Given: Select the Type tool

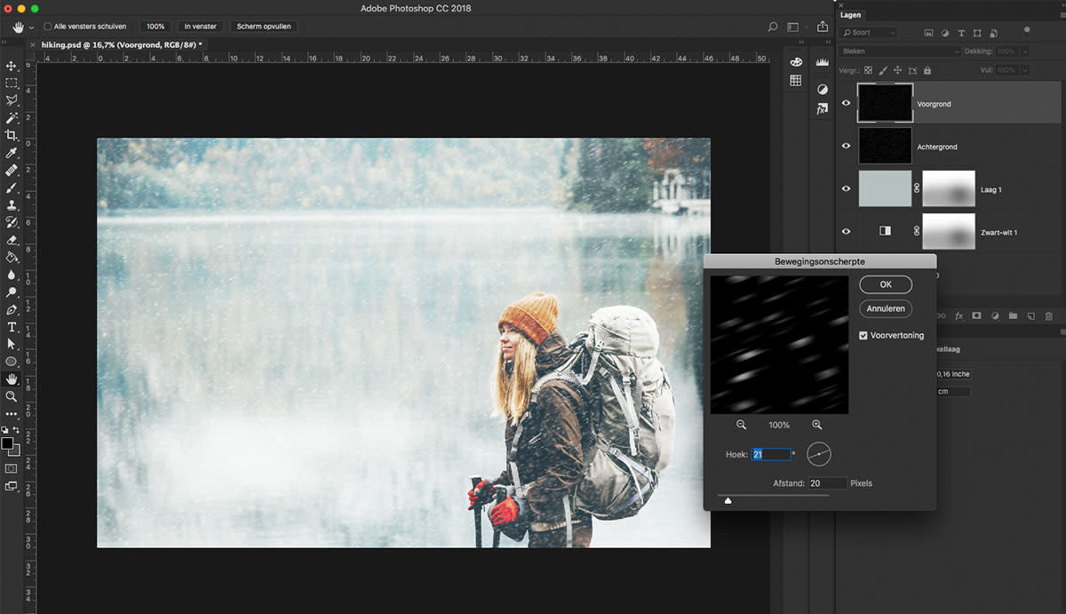Looking at the screenshot, I should click(12, 327).
